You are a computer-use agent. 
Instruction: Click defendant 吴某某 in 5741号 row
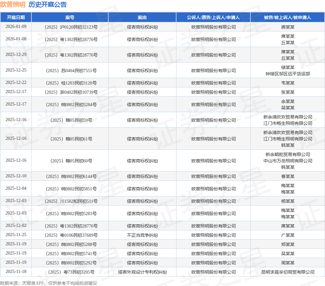[288, 254]
